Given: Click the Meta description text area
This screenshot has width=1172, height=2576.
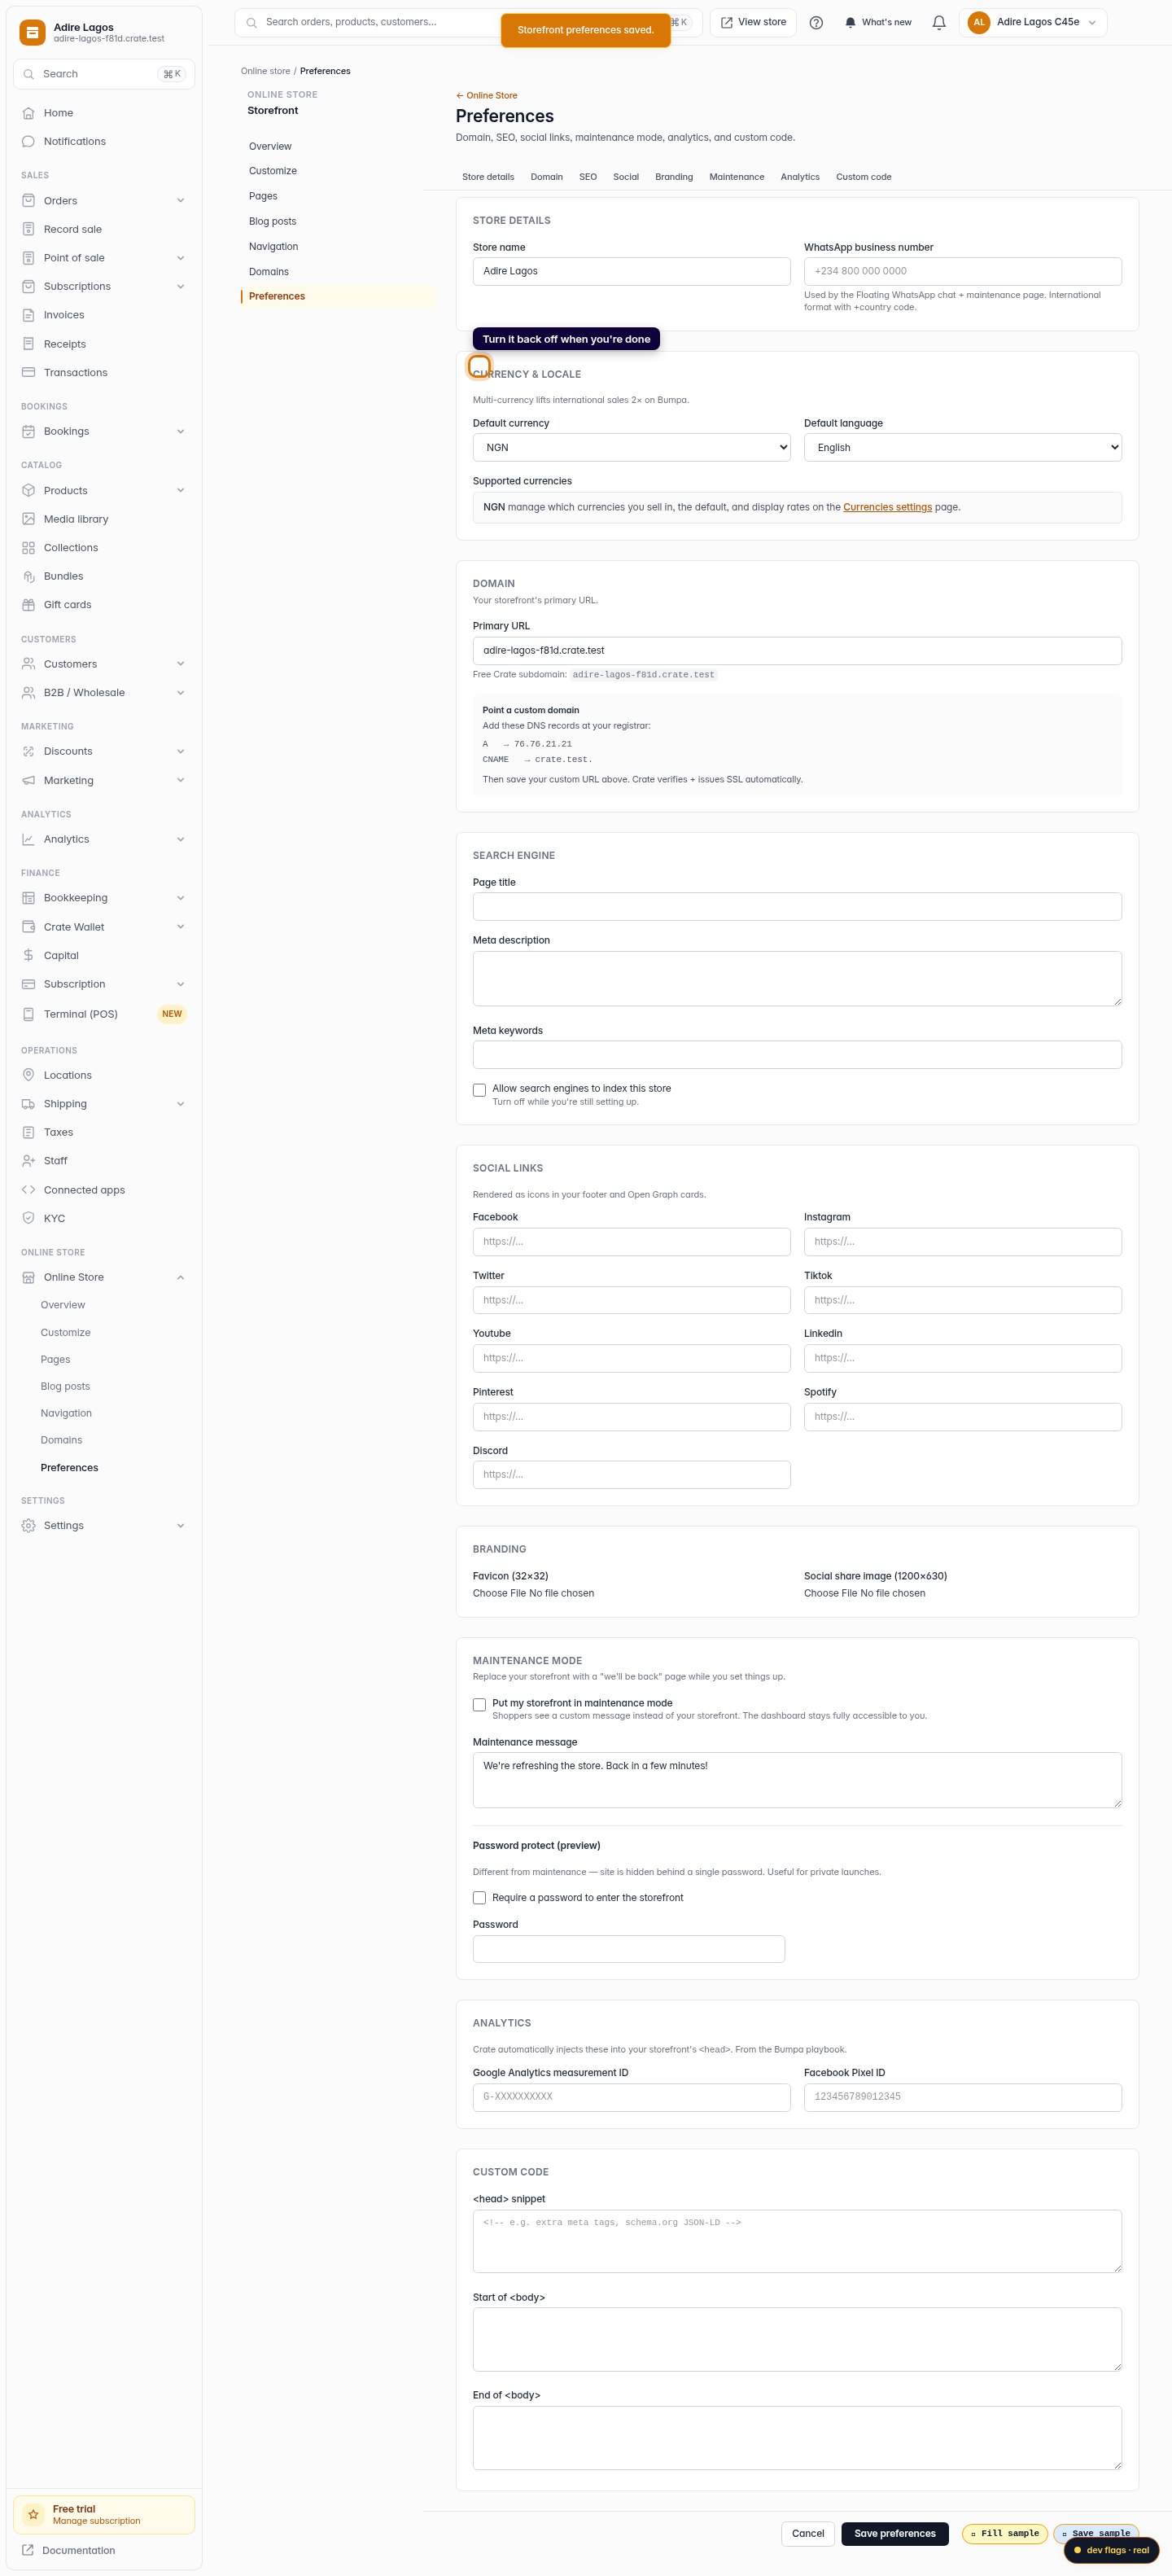Looking at the screenshot, I should pos(797,978).
